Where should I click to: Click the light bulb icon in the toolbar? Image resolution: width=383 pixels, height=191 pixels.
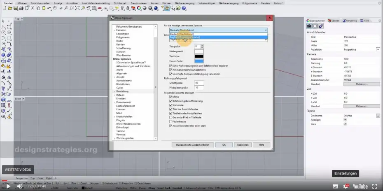click(122, 8)
